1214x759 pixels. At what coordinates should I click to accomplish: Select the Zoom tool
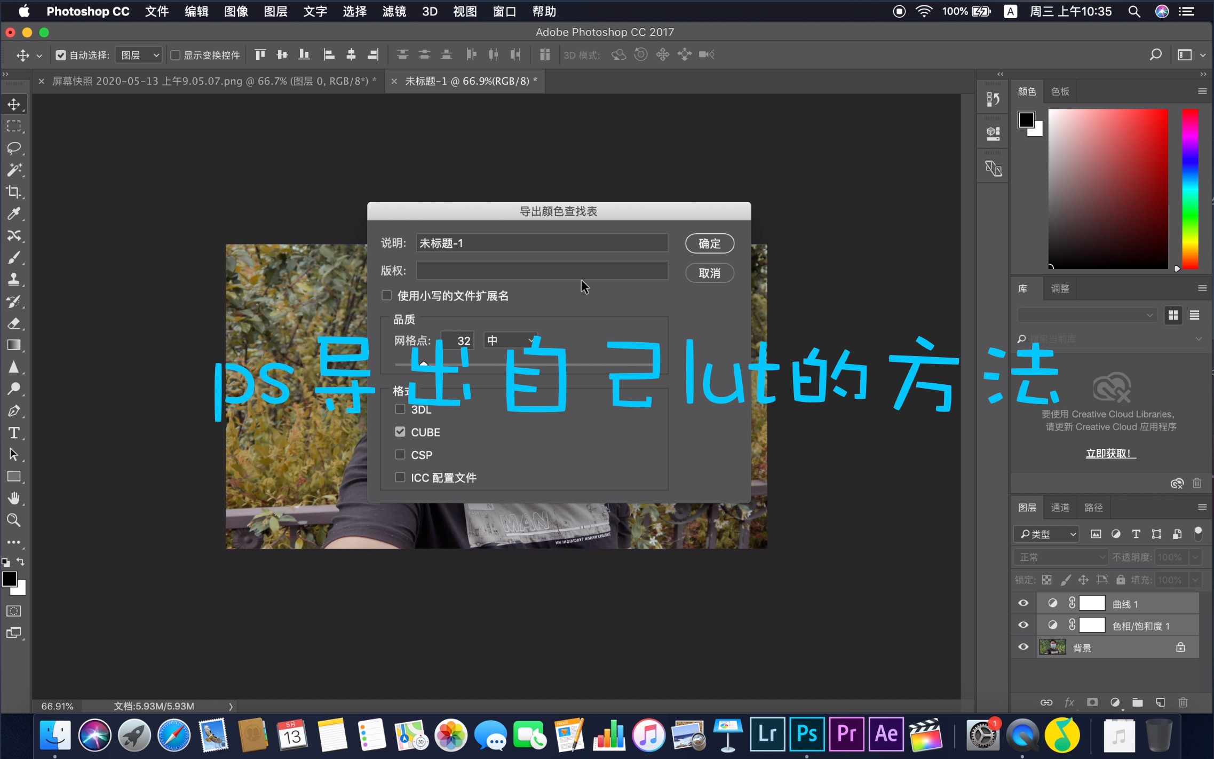coord(14,520)
